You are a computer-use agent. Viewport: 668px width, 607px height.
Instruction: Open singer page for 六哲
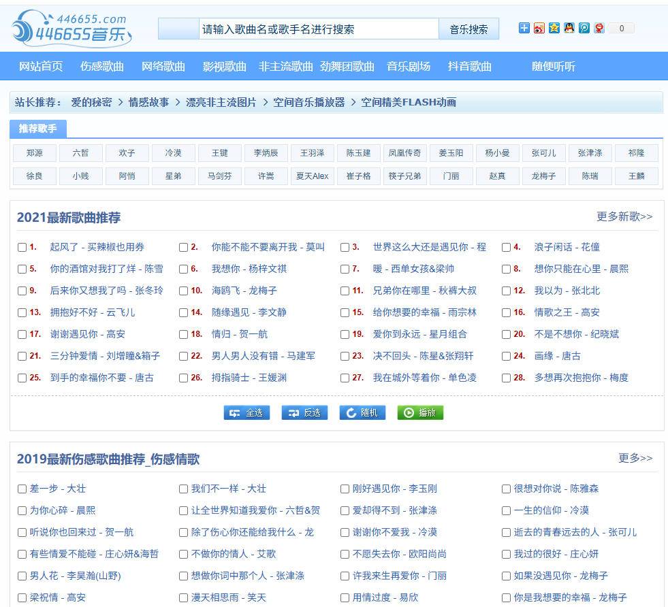80,152
